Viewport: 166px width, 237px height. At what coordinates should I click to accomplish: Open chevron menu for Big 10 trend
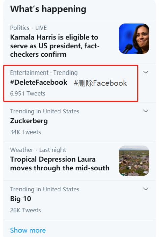(146, 189)
